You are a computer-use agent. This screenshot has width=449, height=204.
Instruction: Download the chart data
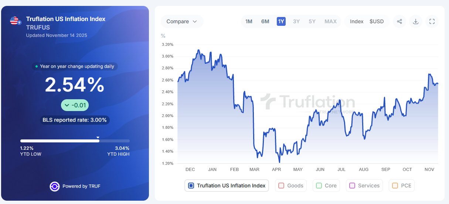(416, 21)
